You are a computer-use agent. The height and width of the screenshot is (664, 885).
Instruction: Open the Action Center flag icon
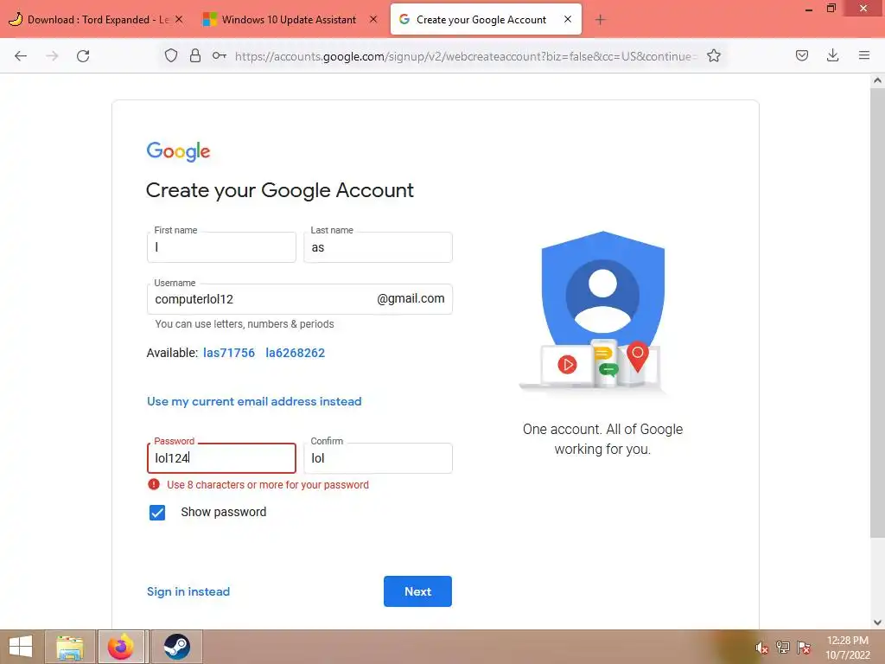point(804,648)
